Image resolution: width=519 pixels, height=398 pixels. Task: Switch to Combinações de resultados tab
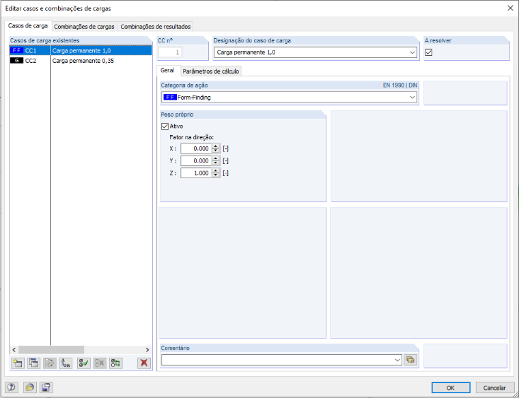pos(156,27)
